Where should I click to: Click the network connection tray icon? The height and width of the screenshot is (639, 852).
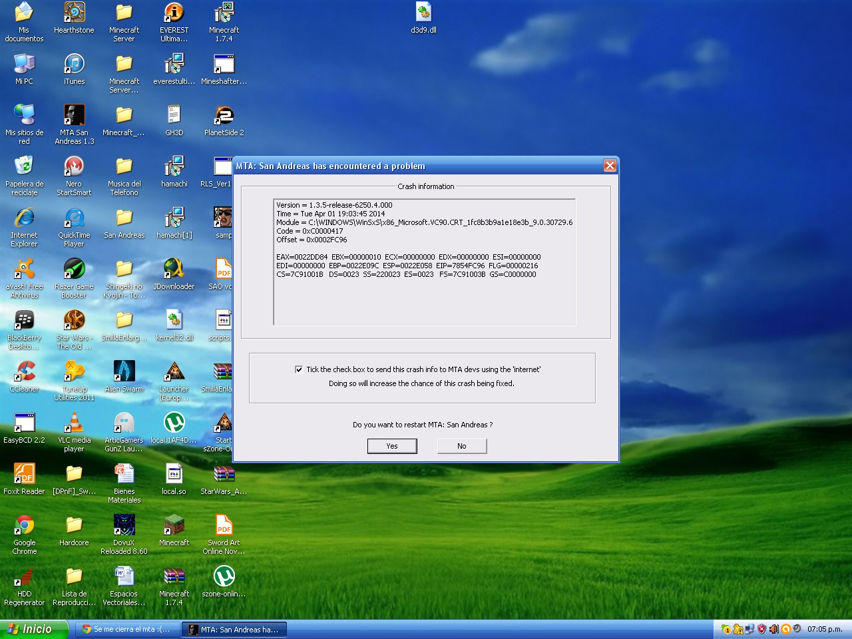750,629
